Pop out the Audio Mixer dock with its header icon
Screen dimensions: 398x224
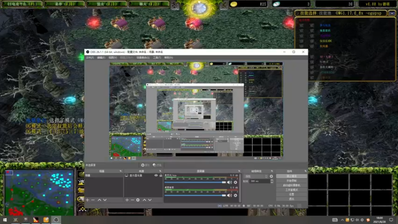coord(239,171)
